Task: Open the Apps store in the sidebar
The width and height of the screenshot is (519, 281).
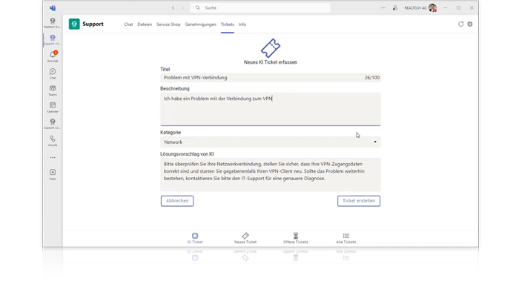Action: click(x=53, y=174)
